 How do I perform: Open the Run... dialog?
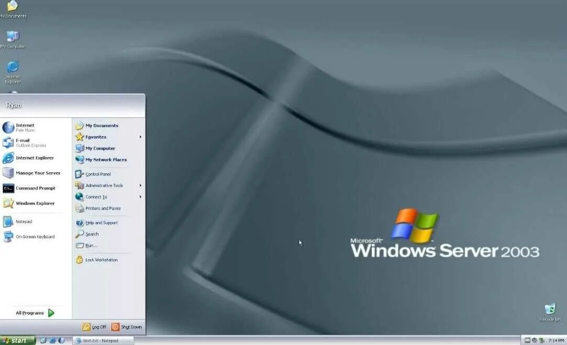point(108,246)
